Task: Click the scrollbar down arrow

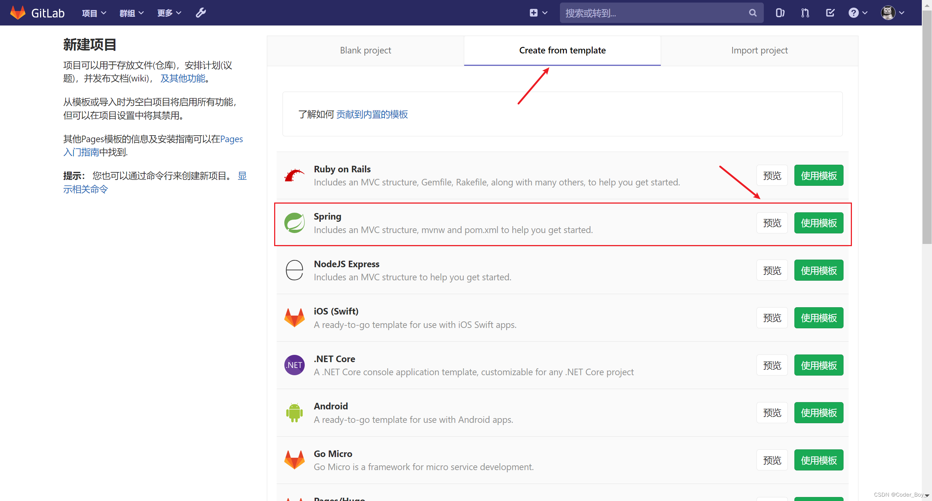Action: (927, 496)
